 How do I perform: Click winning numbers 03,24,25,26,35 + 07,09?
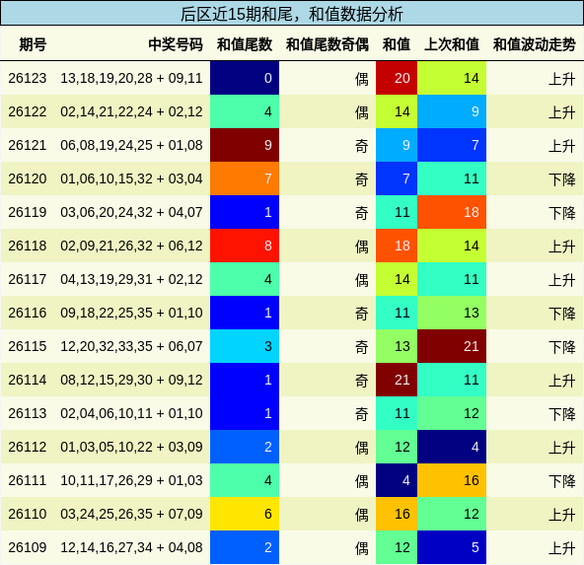pyautogui.click(x=131, y=514)
